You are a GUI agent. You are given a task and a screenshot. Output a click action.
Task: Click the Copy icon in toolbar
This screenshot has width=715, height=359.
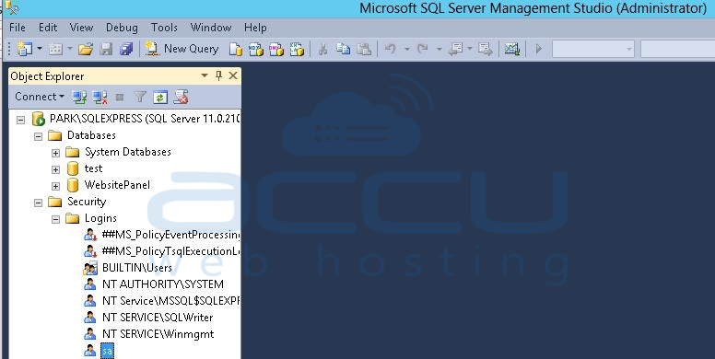click(x=343, y=49)
